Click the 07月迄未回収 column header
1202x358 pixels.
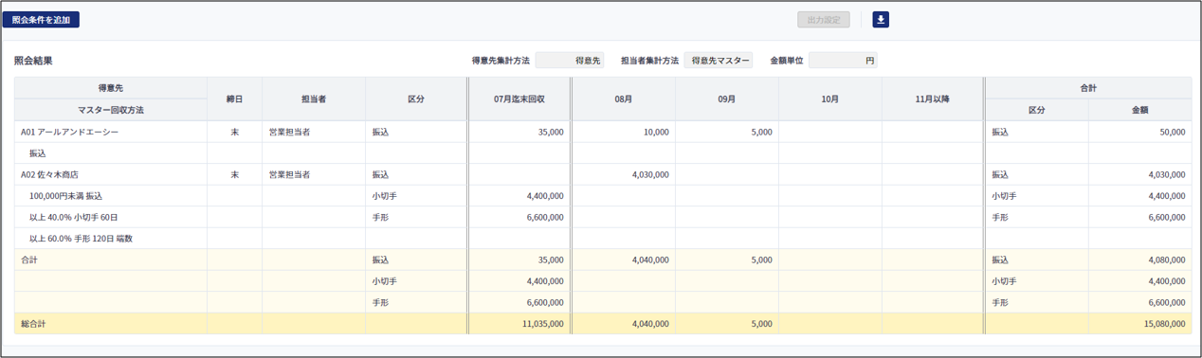(x=519, y=99)
